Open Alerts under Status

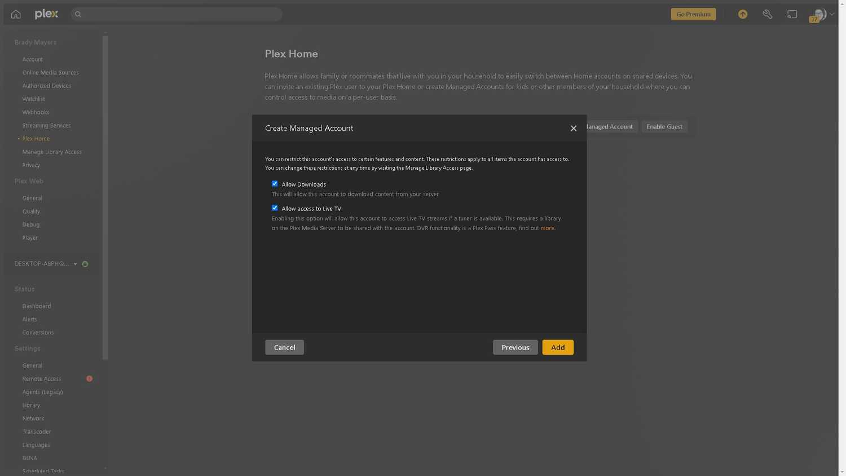pyautogui.click(x=29, y=319)
